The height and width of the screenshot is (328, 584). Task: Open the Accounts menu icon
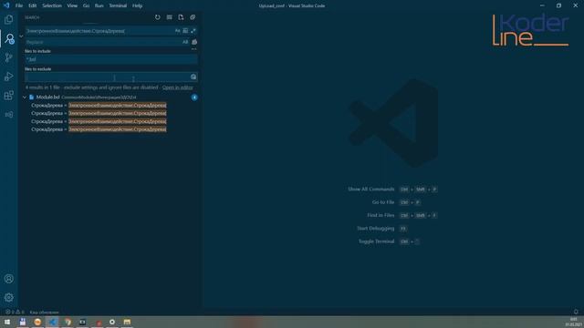(x=9, y=279)
